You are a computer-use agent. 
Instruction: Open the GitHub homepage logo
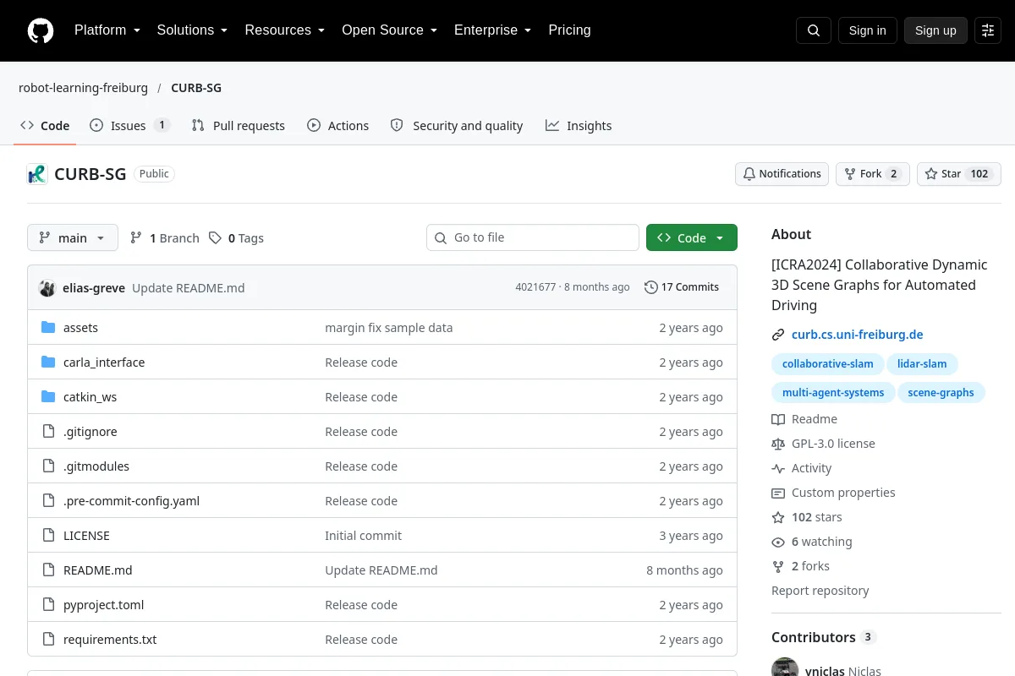coord(41,30)
